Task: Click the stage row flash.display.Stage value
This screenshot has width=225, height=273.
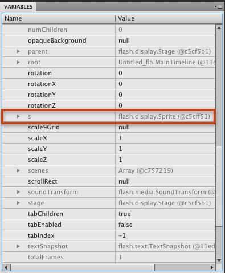Action: pos(165,203)
